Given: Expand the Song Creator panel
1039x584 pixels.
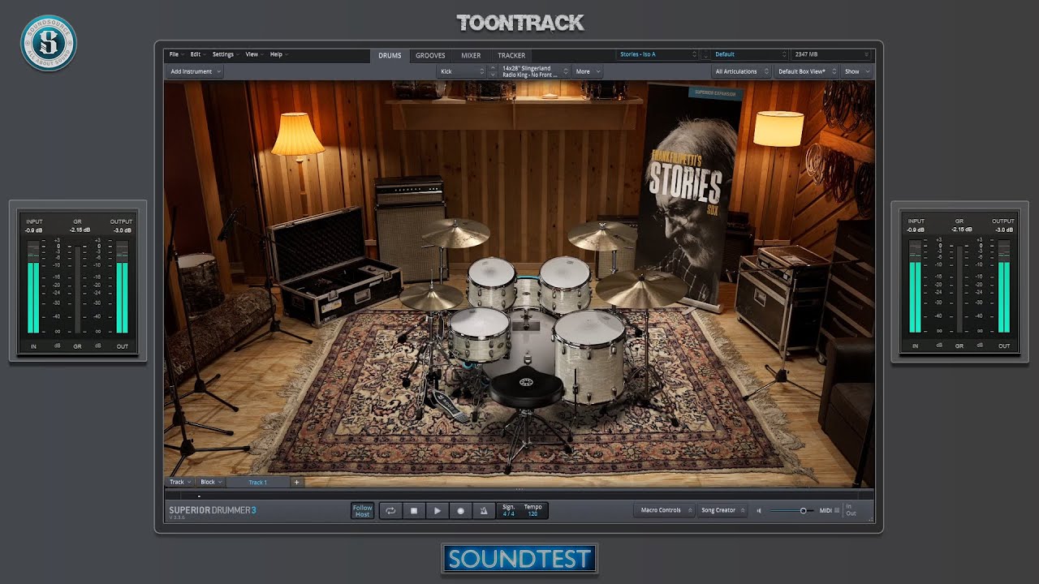Looking at the screenshot, I should click(722, 510).
